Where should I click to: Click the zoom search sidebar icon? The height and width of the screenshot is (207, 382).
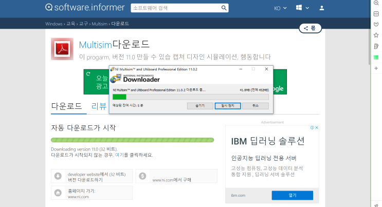(x=376, y=3)
